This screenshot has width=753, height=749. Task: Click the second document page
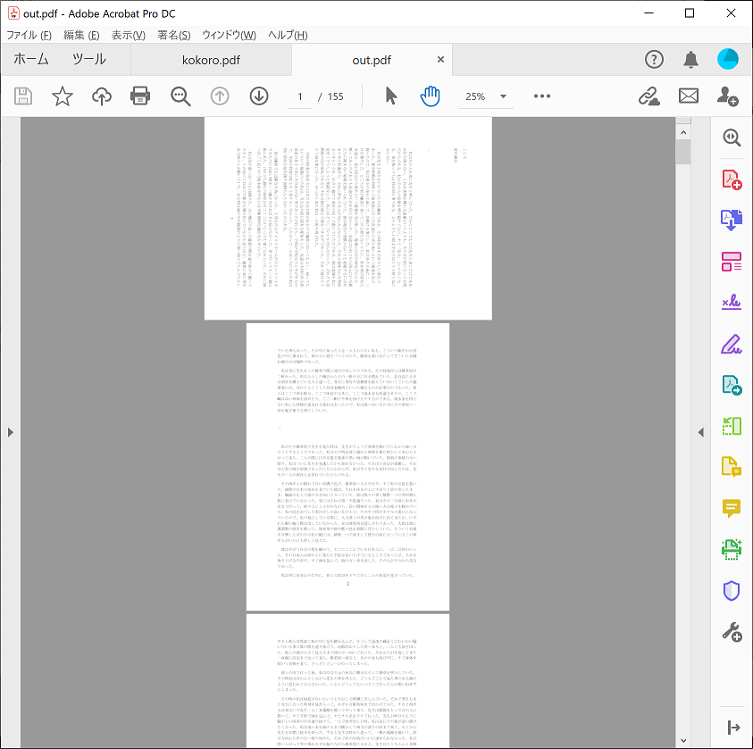point(348,467)
